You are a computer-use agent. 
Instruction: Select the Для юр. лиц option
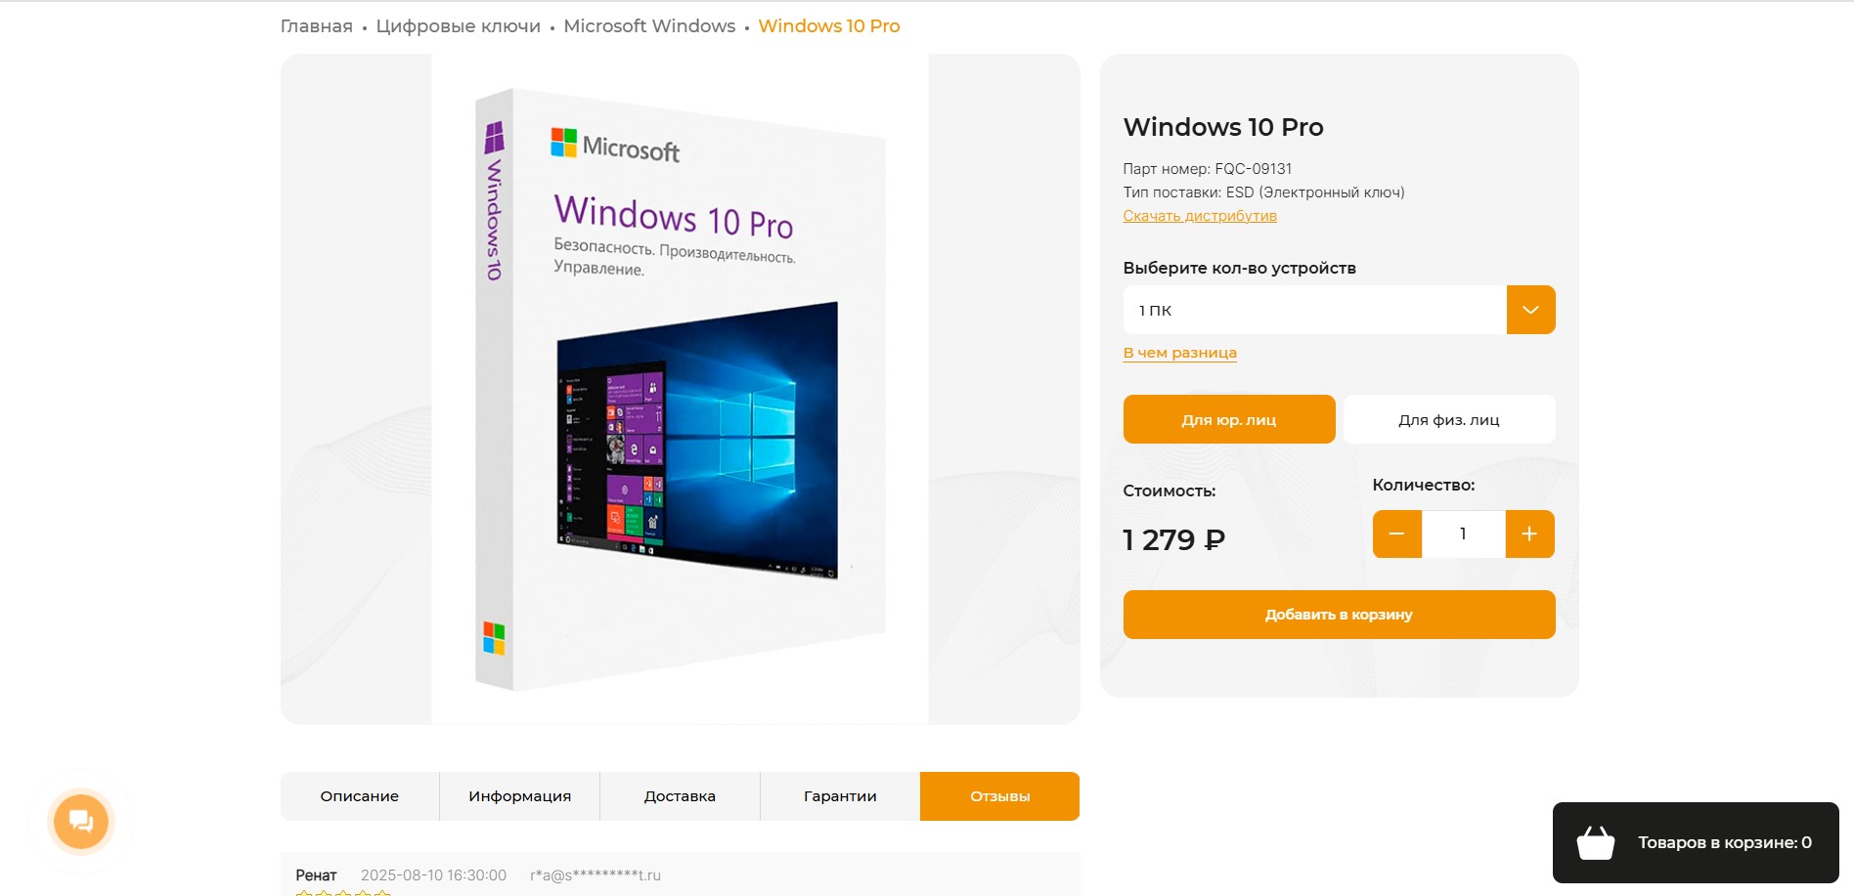(x=1229, y=419)
